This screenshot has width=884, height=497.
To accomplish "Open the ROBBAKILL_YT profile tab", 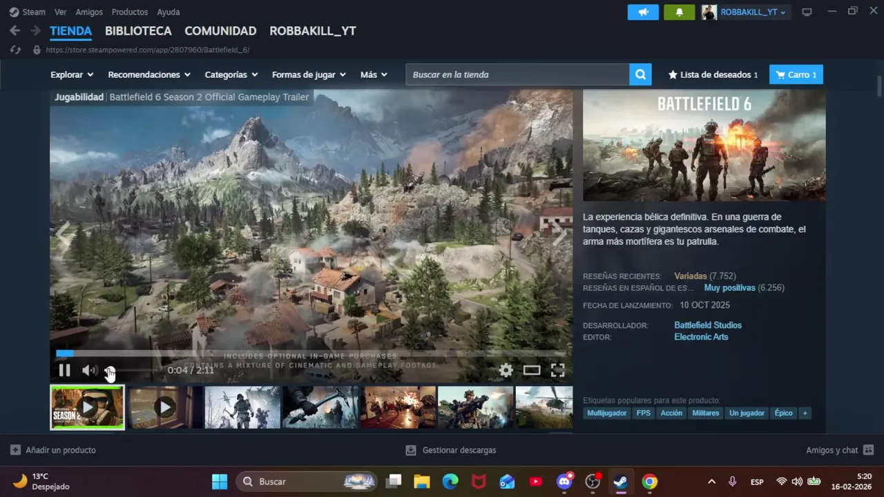I will click(x=313, y=31).
